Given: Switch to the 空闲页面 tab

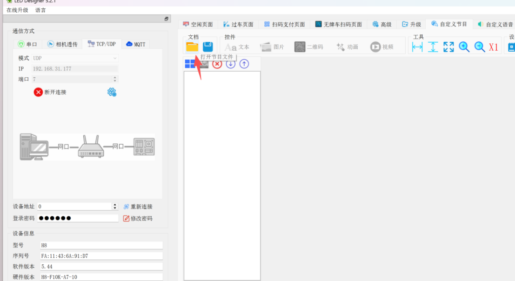Looking at the screenshot, I should click(198, 24).
